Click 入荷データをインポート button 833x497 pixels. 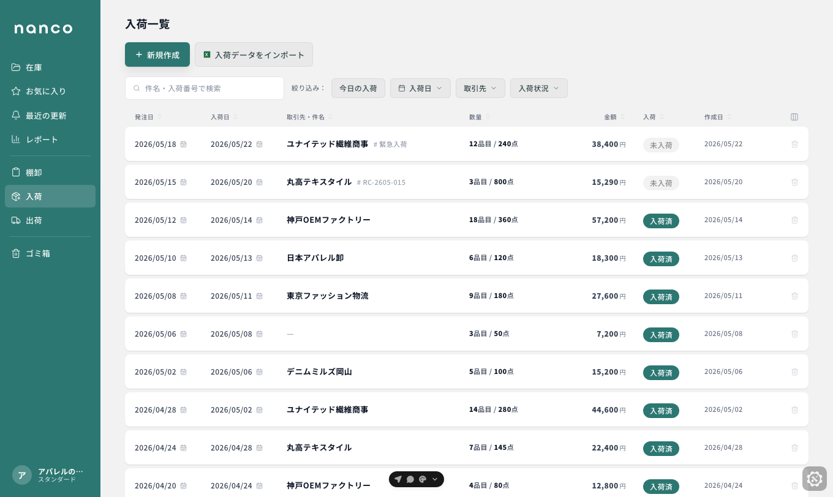tap(254, 54)
